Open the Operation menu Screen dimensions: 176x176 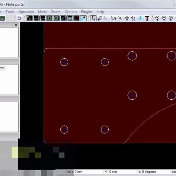[x=26, y=12]
